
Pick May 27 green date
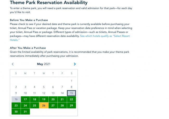pos(53,105)
